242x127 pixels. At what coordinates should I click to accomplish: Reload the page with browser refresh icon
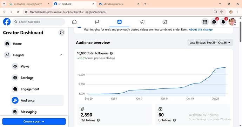click(18, 12)
